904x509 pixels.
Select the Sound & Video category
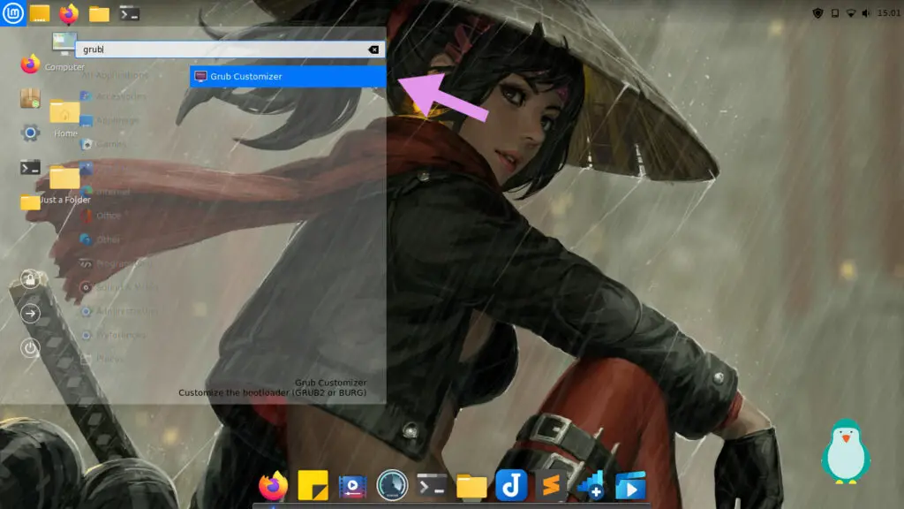coord(119,287)
